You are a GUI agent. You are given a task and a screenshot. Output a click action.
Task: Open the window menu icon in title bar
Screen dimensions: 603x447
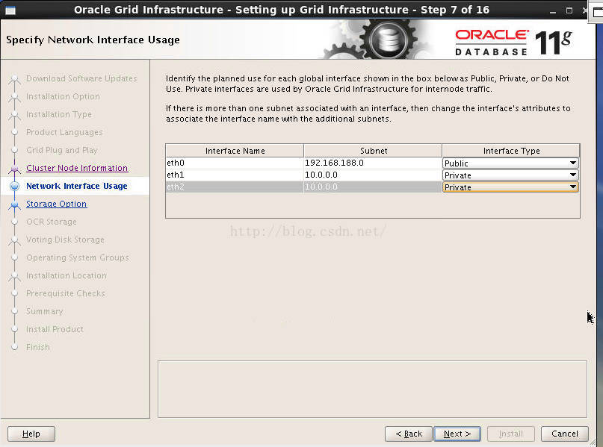(x=10, y=10)
